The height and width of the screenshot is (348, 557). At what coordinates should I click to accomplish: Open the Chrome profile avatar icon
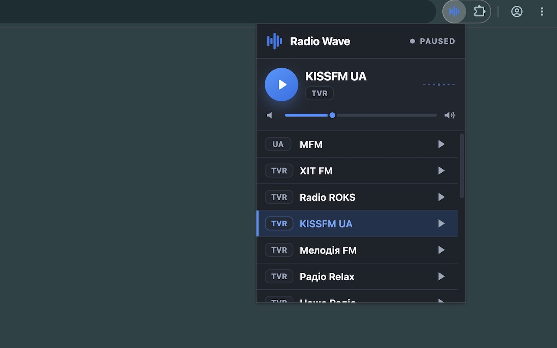coord(517,12)
